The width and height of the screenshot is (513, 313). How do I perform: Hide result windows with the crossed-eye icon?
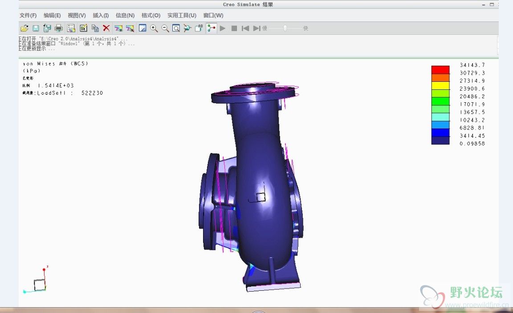[130, 28]
